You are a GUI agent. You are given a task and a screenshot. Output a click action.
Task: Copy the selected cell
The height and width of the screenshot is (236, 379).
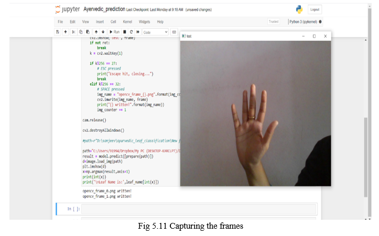coord(81,32)
